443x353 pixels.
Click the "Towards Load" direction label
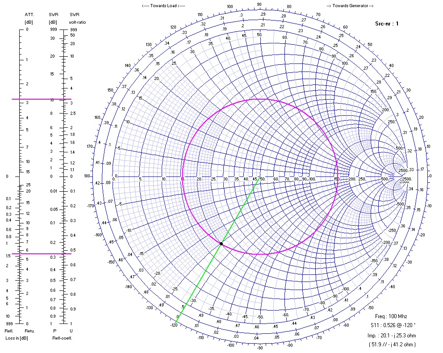coord(163,5)
